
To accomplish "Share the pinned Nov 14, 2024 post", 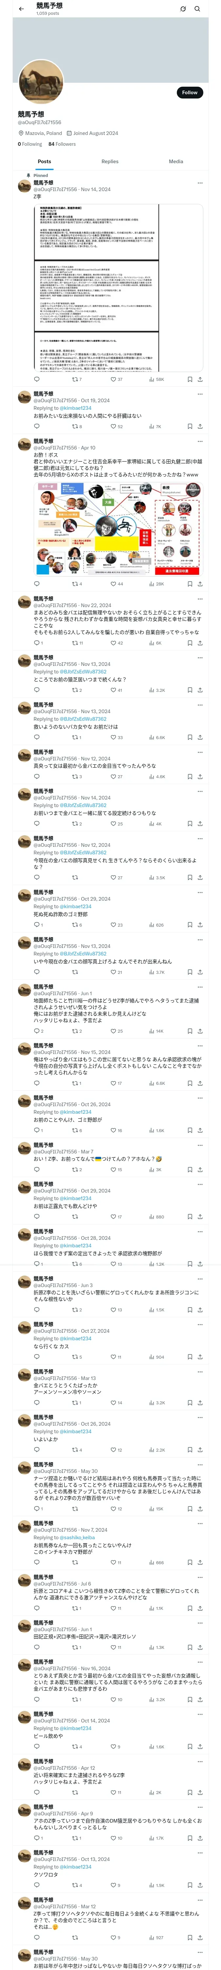I will [200, 379].
